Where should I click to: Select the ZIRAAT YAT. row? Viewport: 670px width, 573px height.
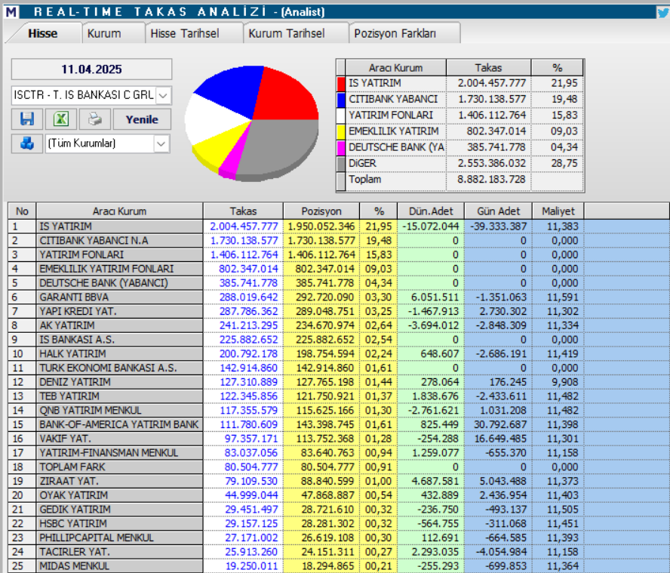pyautogui.click(x=339, y=481)
